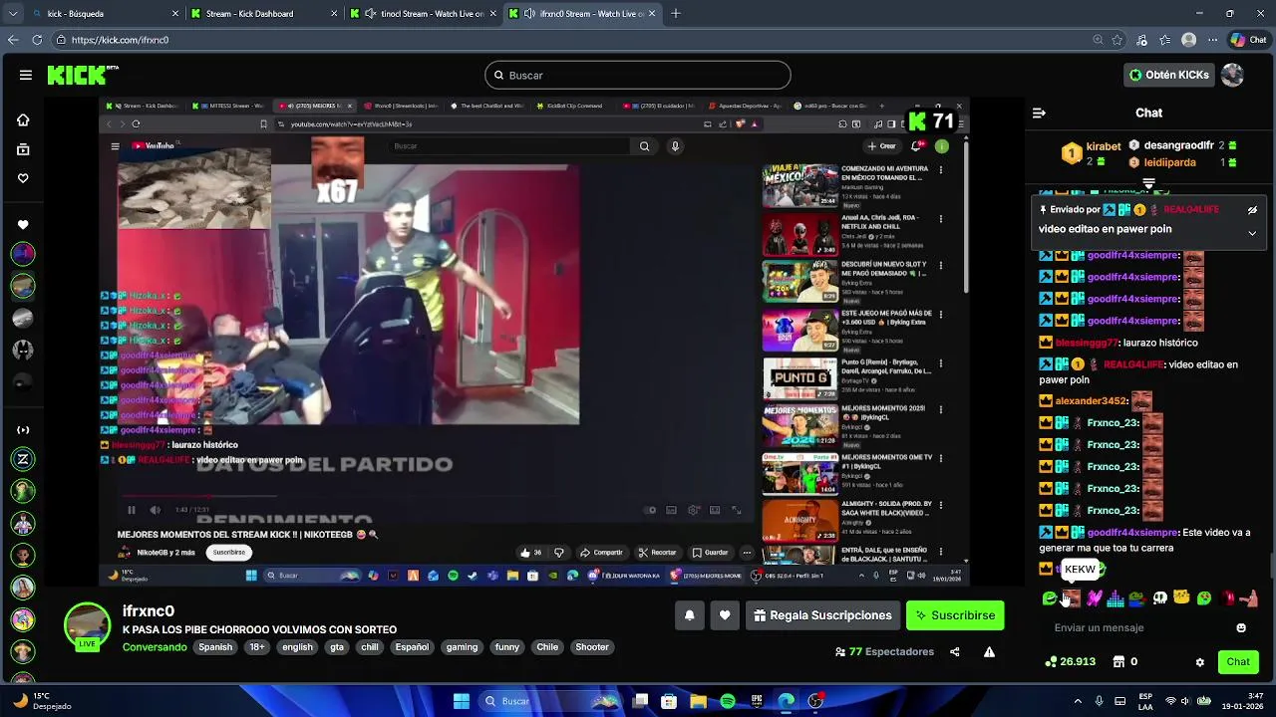The height and width of the screenshot is (717, 1276).
Task: Click Regala Suscripciones button
Action: pyautogui.click(x=822, y=615)
